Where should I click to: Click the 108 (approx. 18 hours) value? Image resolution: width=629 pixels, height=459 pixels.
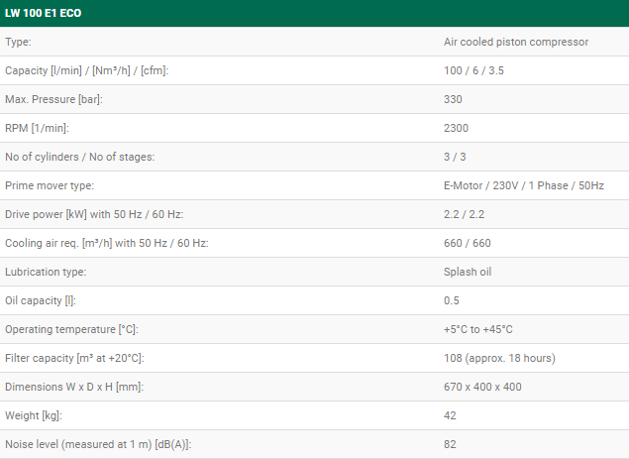[499, 358]
